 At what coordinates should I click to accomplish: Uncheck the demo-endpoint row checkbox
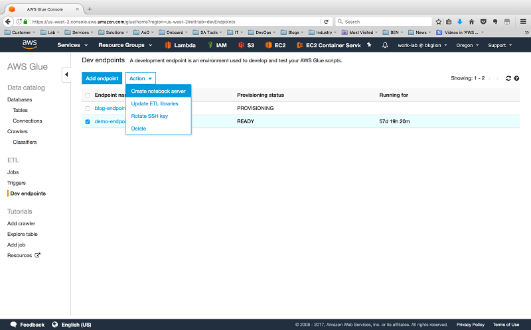coord(88,122)
